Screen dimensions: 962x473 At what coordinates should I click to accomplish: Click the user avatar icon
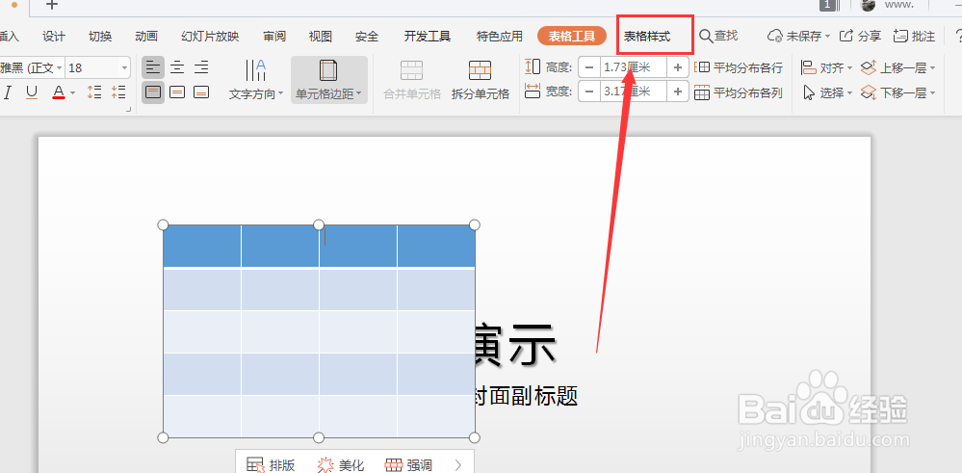coord(869,5)
